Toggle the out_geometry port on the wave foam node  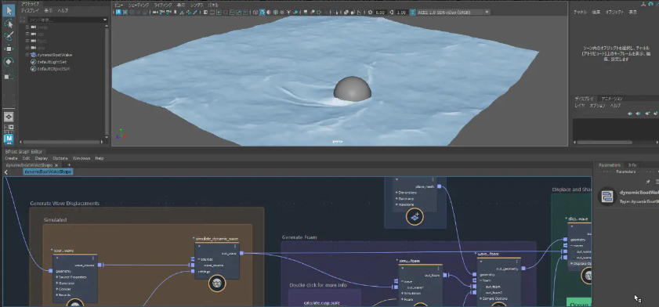pyautogui.click(x=523, y=268)
